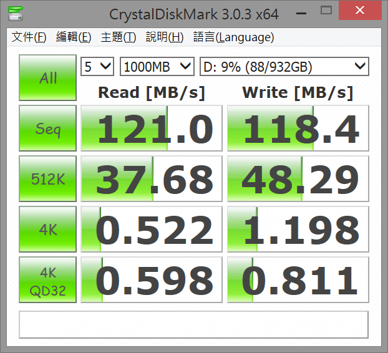Open the 主題(T) menu
The height and width of the screenshot is (353, 388).
[119, 37]
